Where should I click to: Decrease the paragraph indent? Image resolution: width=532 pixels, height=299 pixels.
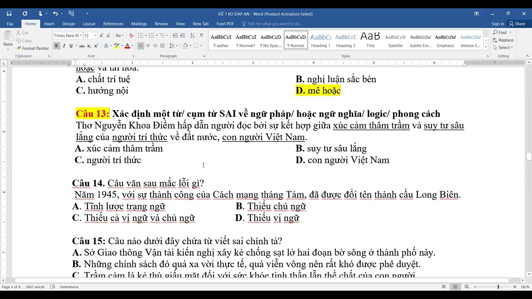[x=175, y=36]
